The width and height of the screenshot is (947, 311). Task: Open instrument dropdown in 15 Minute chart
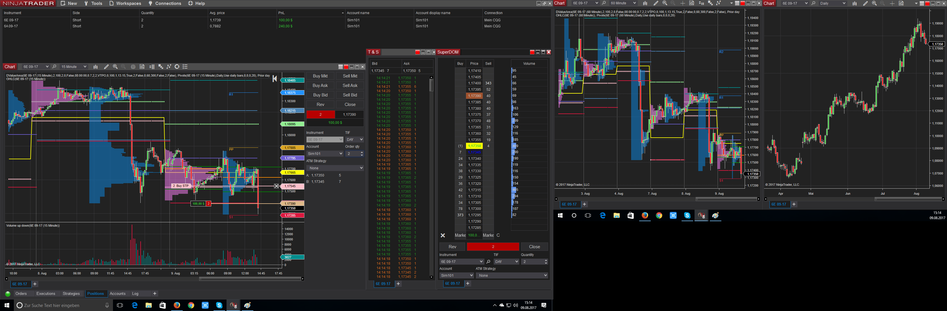(x=36, y=67)
